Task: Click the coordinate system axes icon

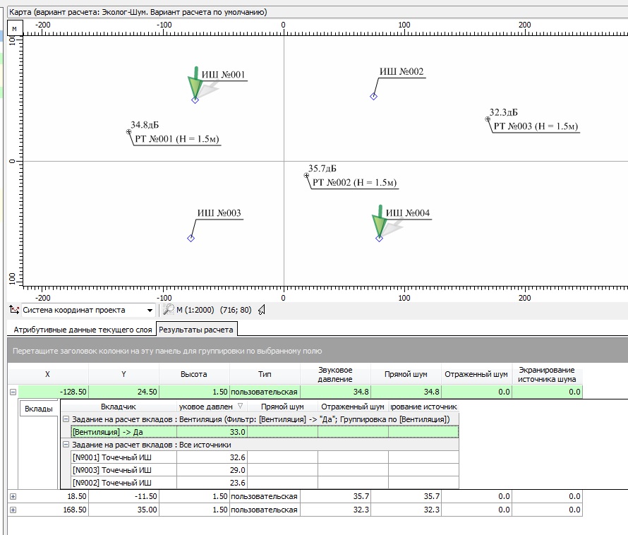Action: (13, 310)
